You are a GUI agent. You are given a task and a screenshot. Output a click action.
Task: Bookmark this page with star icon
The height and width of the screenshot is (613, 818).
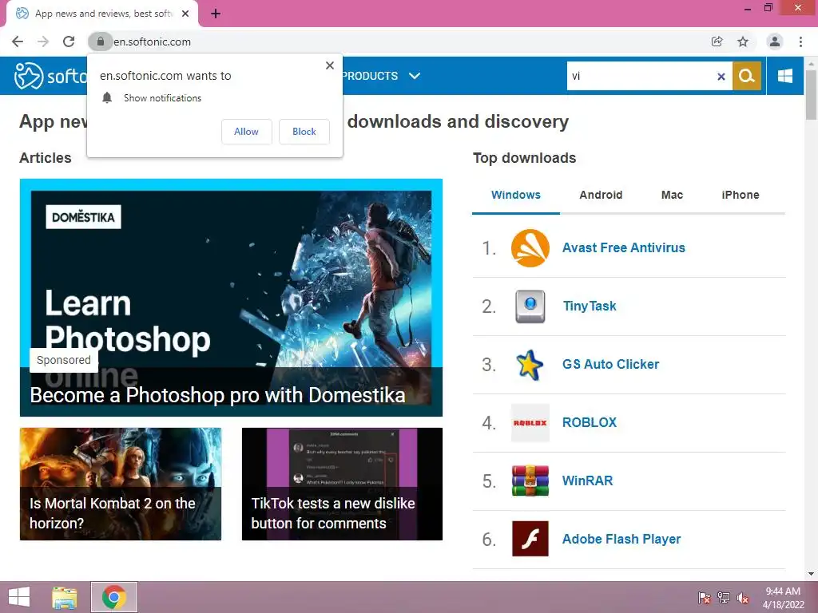[x=743, y=42]
